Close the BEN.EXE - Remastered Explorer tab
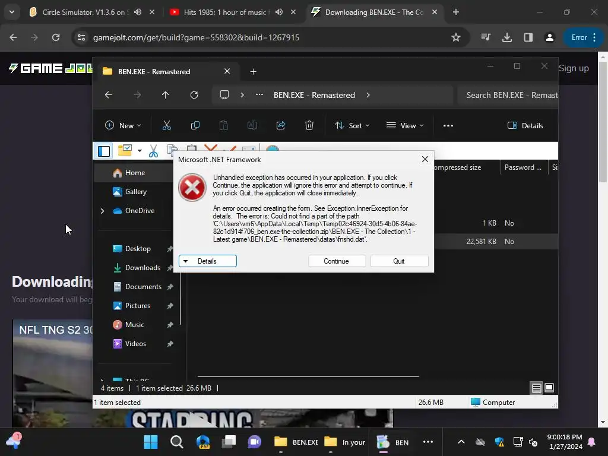This screenshot has height=456, width=608. [x=227, y=71]
